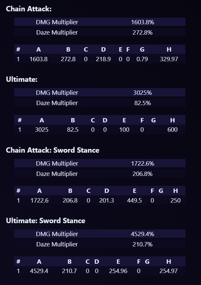Select the 218.9 cell in column D
The image size is (201, 285).
click(x=103, y=59)
